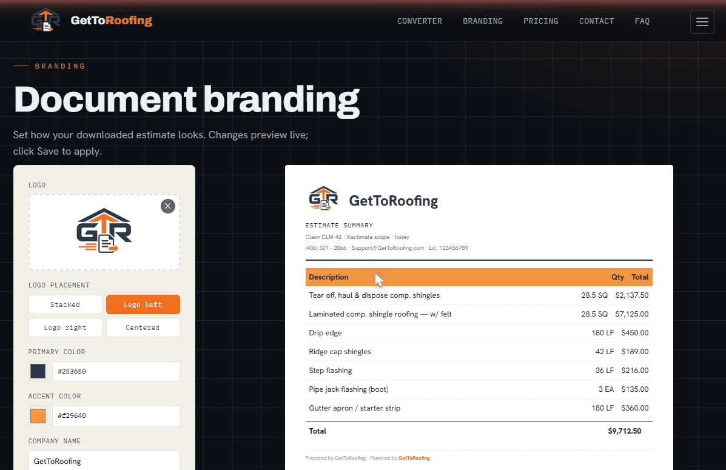This screenshot has height=470, width=726.
Task: Click the Company Name input field
Action: tap(104, 461)
